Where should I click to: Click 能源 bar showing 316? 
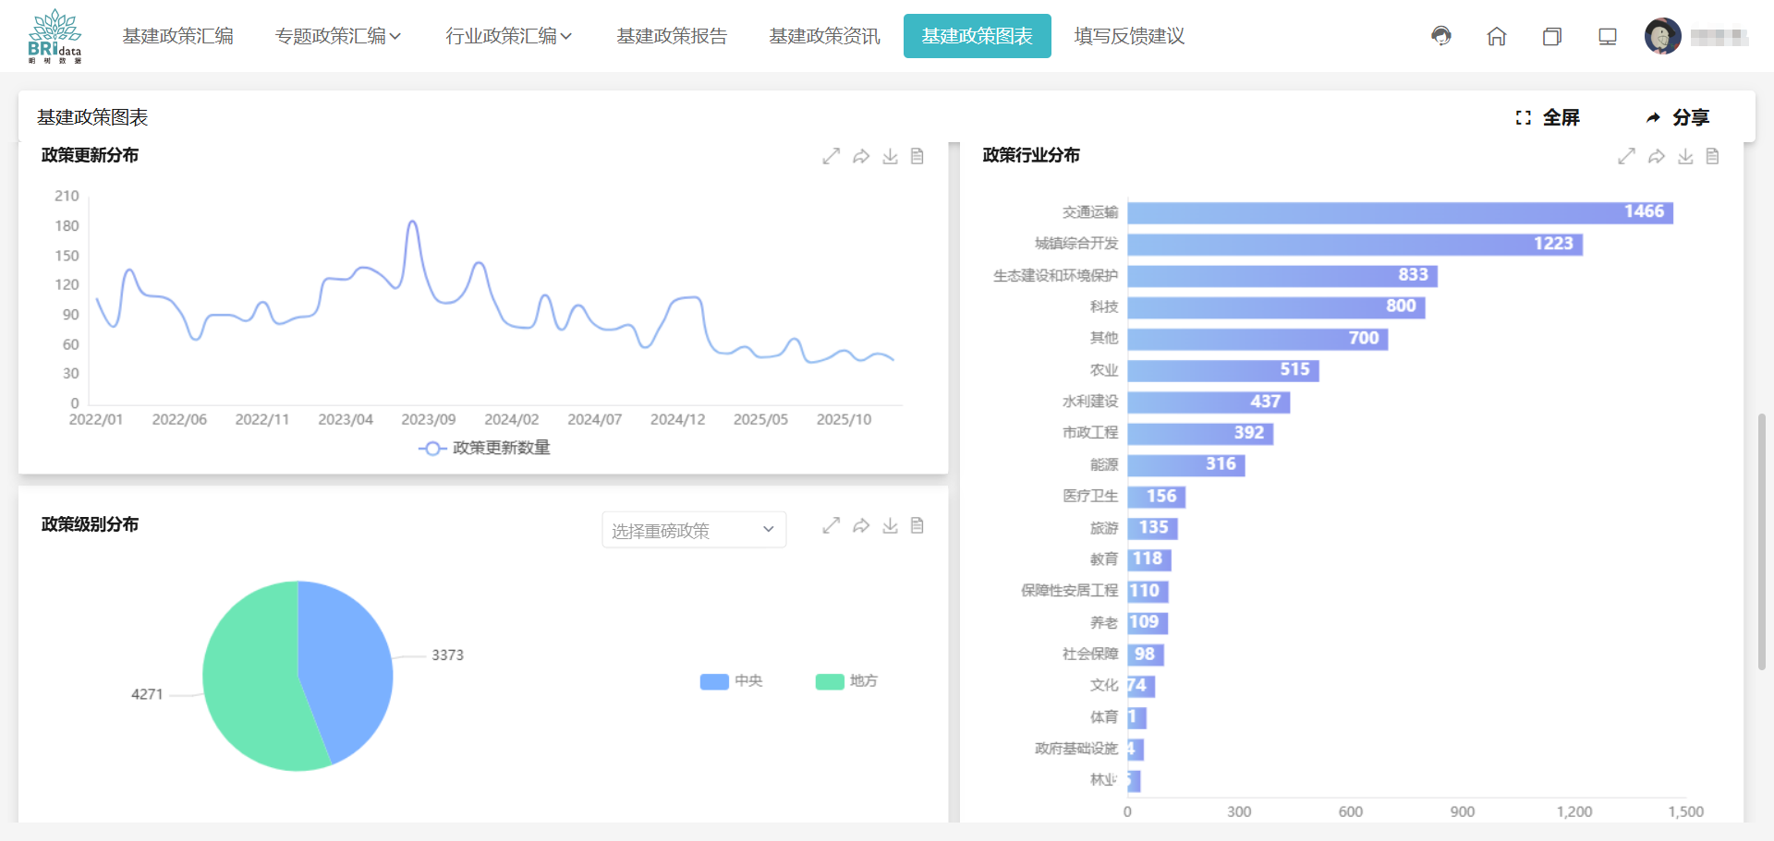pyautogui.click(x=1186, y=464)
